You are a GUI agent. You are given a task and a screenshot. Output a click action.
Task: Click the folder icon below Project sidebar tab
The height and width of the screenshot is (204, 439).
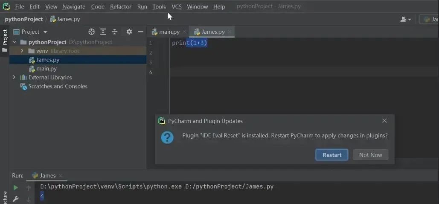click(5, 50)
